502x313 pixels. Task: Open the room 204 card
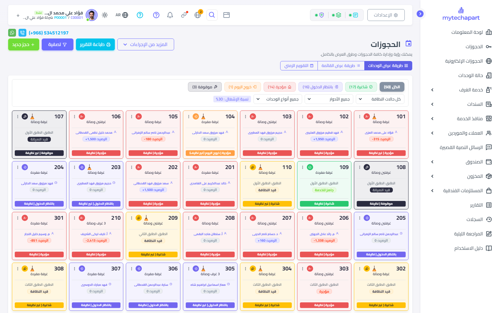(x=39, y=185)
